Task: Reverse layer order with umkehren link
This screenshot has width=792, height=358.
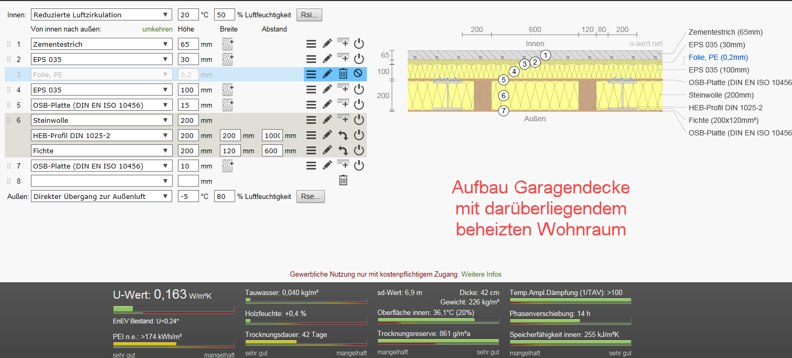Action: 157,29
